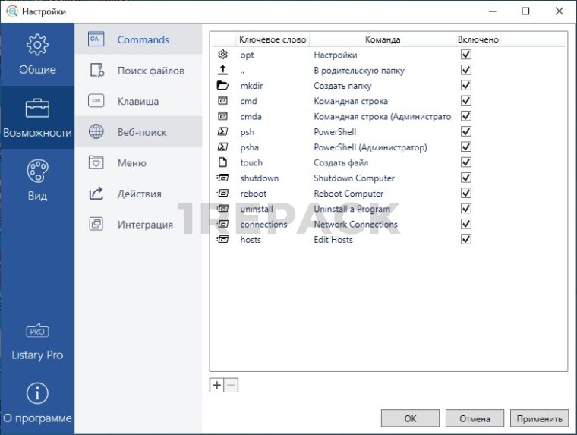Click the Действия share arrow icon
577x435 pixels.
[96, 194]
